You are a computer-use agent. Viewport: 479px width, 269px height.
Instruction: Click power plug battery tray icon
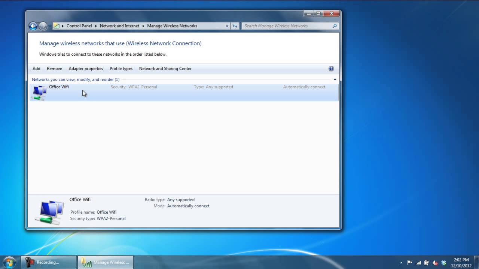426,263
